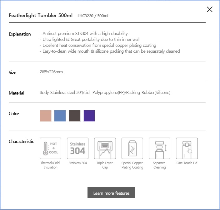220x210 pixels.
Task: Click the Thermal/Cold Insulation hot & cool icon
Action: pyautogui.click(x=50, y=148)
